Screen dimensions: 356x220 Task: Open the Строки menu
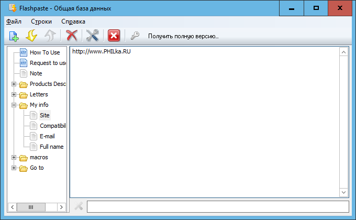(41, 21)
